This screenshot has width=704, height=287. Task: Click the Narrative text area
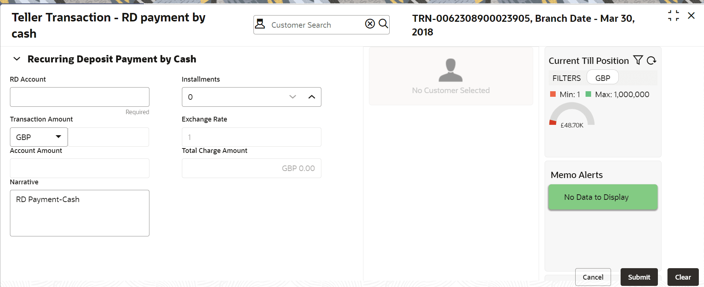pos(80,213)
